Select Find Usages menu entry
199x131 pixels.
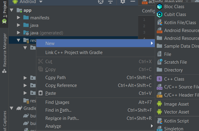[x=57, y=102]
